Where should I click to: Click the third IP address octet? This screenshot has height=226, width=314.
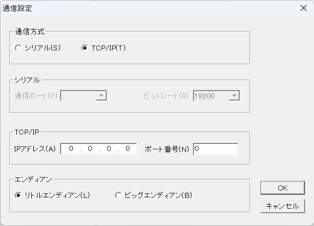pyautogui.click(x=109, y=149)
